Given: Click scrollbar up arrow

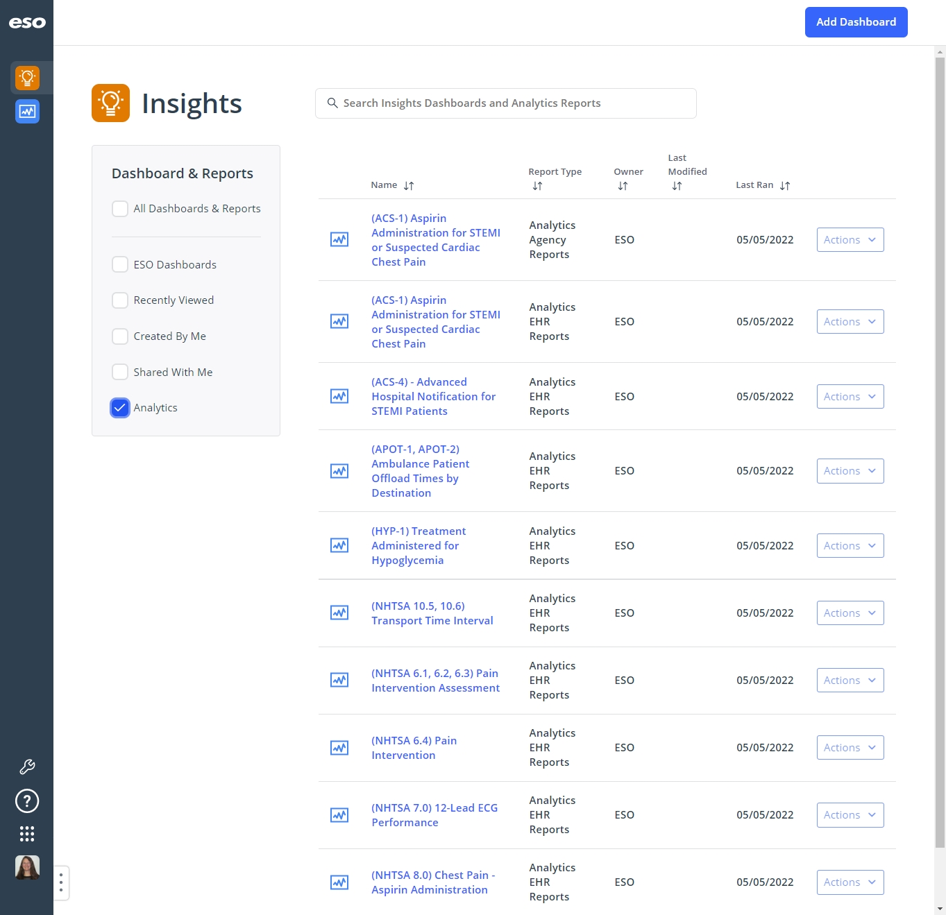Looking at the screenshot, I should pos(940,52).
